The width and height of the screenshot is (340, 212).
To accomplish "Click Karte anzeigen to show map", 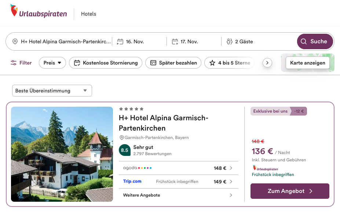I will 307,63.
